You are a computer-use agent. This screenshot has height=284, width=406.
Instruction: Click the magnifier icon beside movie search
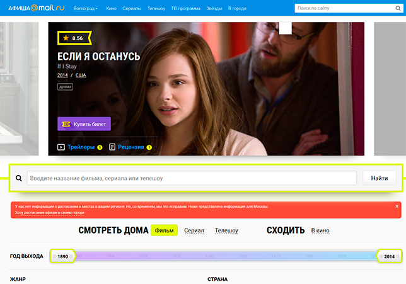[19, 178]
